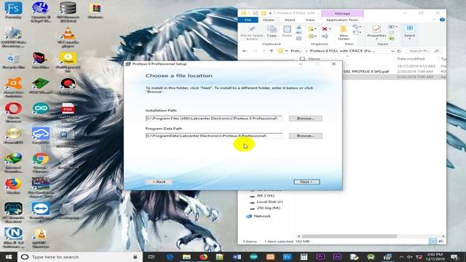Click Explorer back navigation arrow
Viewport: 466px width, 262px height.
tap(245, 51)
